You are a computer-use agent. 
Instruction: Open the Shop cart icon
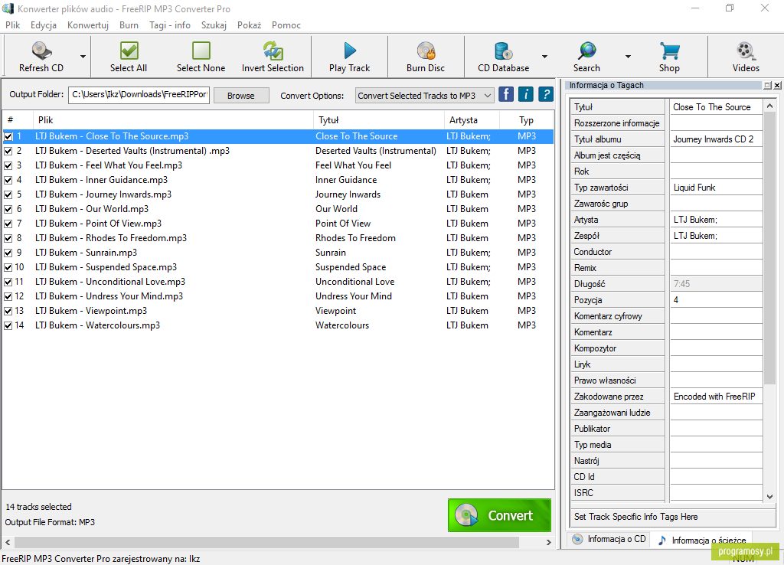point(669,51)
